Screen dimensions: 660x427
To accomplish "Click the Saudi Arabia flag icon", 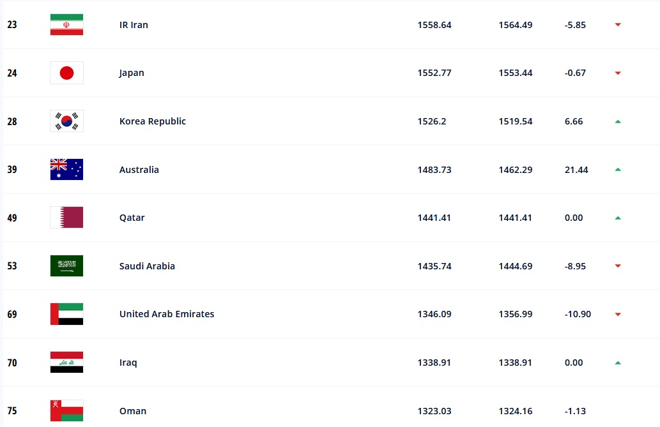I will pyautogui.click(x=66, y=266).
